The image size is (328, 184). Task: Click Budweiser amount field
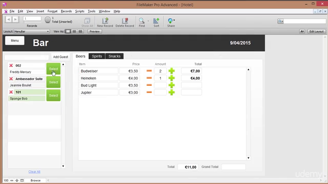pos(160,71)
